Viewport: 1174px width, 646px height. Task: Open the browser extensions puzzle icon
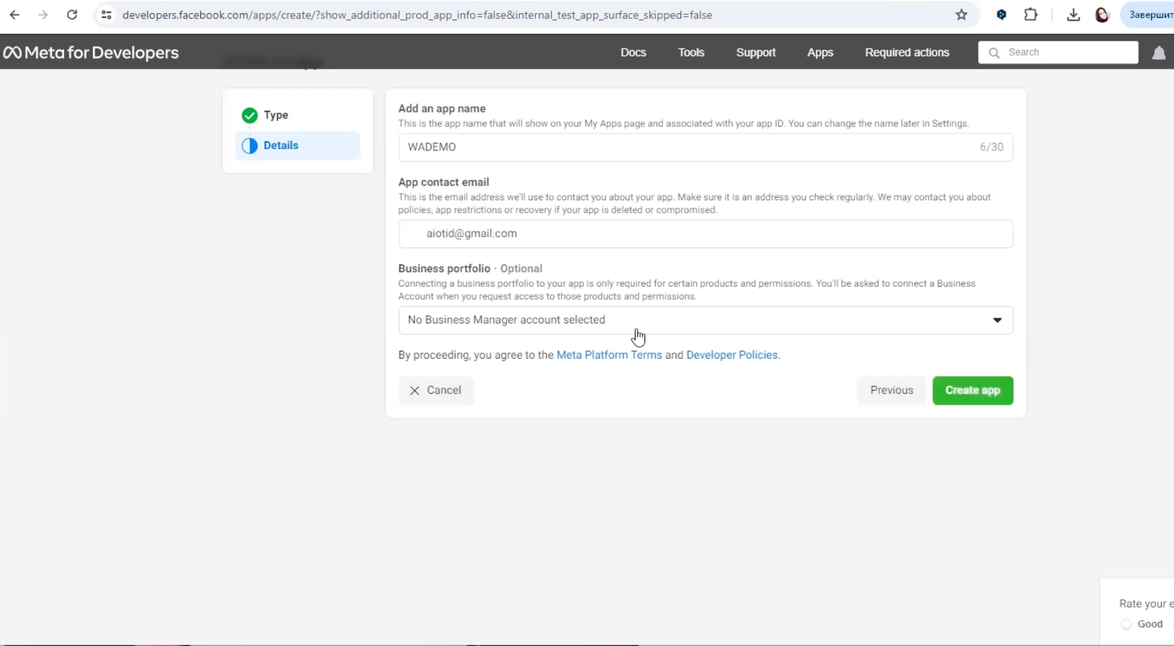1030,15
